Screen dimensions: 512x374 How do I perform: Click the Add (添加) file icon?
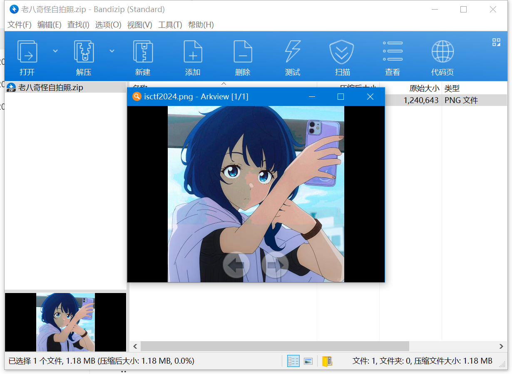click(x=193, y=52)
